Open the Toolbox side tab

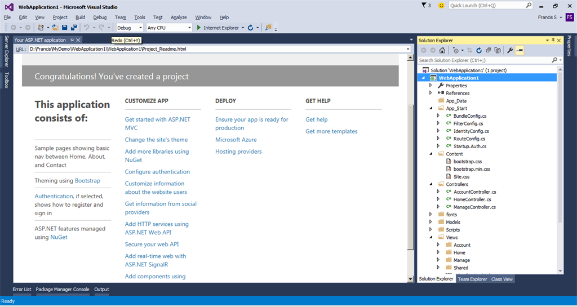6,80
